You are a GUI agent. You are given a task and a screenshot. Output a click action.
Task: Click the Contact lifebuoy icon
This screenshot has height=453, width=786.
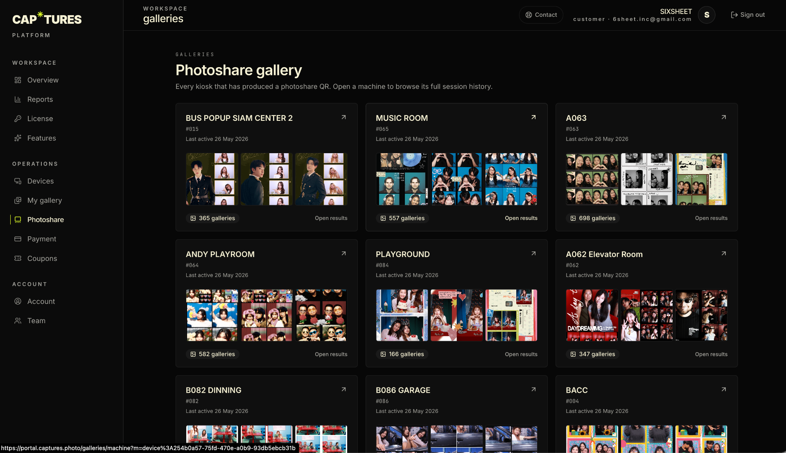point(529,15)
